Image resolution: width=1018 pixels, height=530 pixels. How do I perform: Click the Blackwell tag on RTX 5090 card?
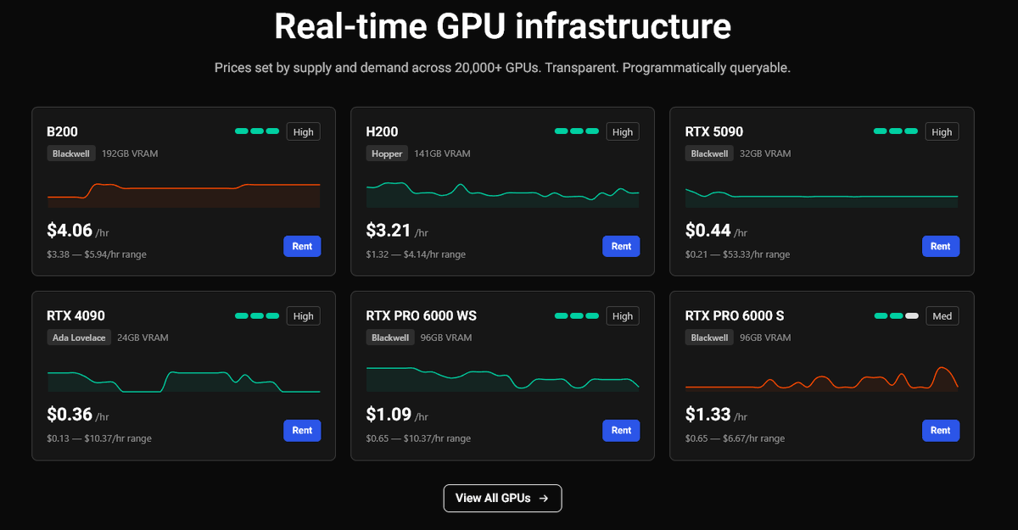pos(710,153)
